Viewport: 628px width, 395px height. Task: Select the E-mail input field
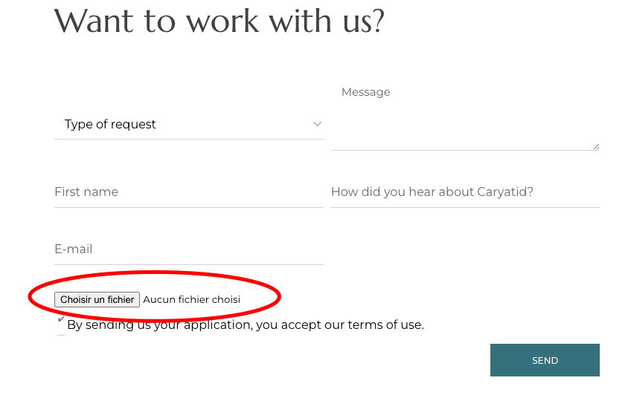coord(188,249)
